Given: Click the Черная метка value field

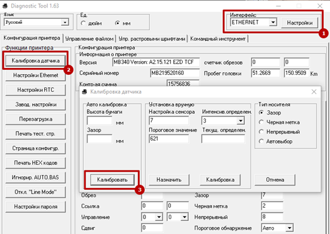Looking at the screenshot, I should pos(272,206).
